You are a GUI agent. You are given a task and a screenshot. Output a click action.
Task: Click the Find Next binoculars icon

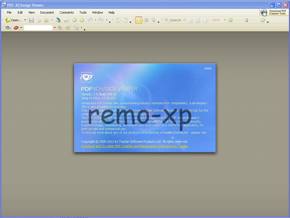pos(68,28)
